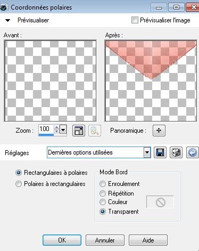Increase zoom with the up stepper arrow
The height and width of the screenshot is (251, 199).
tap(56, 127)
